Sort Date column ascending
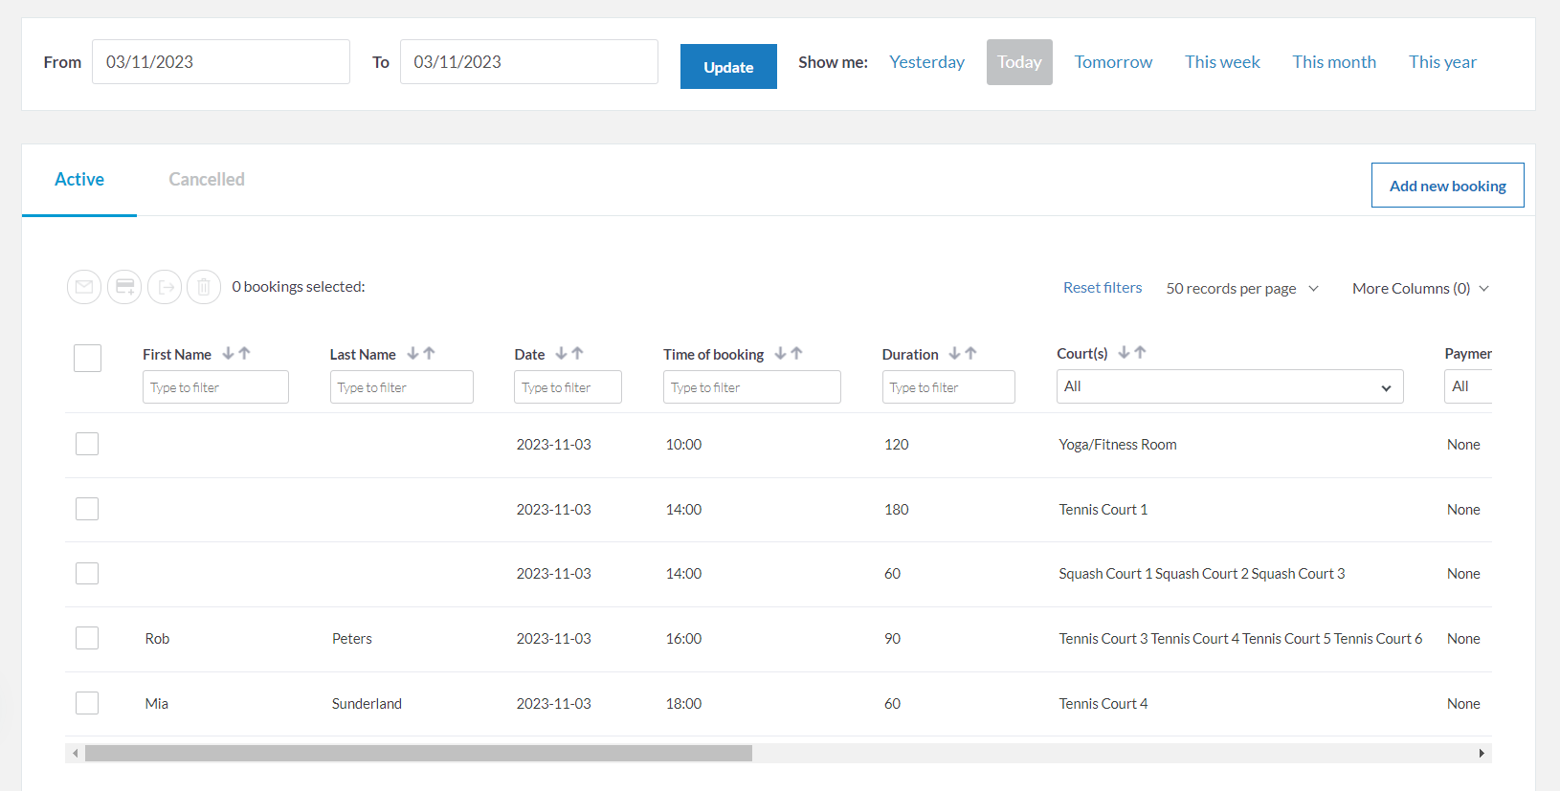The width and height of the screenshot is (1560, 791). point(578,354)
